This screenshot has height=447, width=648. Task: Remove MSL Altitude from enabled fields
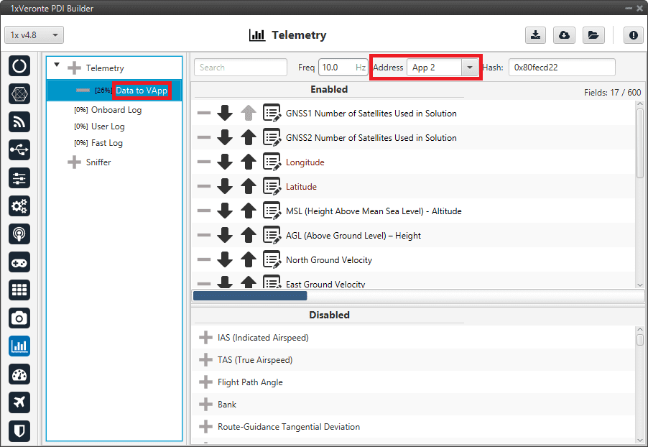pos(204,211)
